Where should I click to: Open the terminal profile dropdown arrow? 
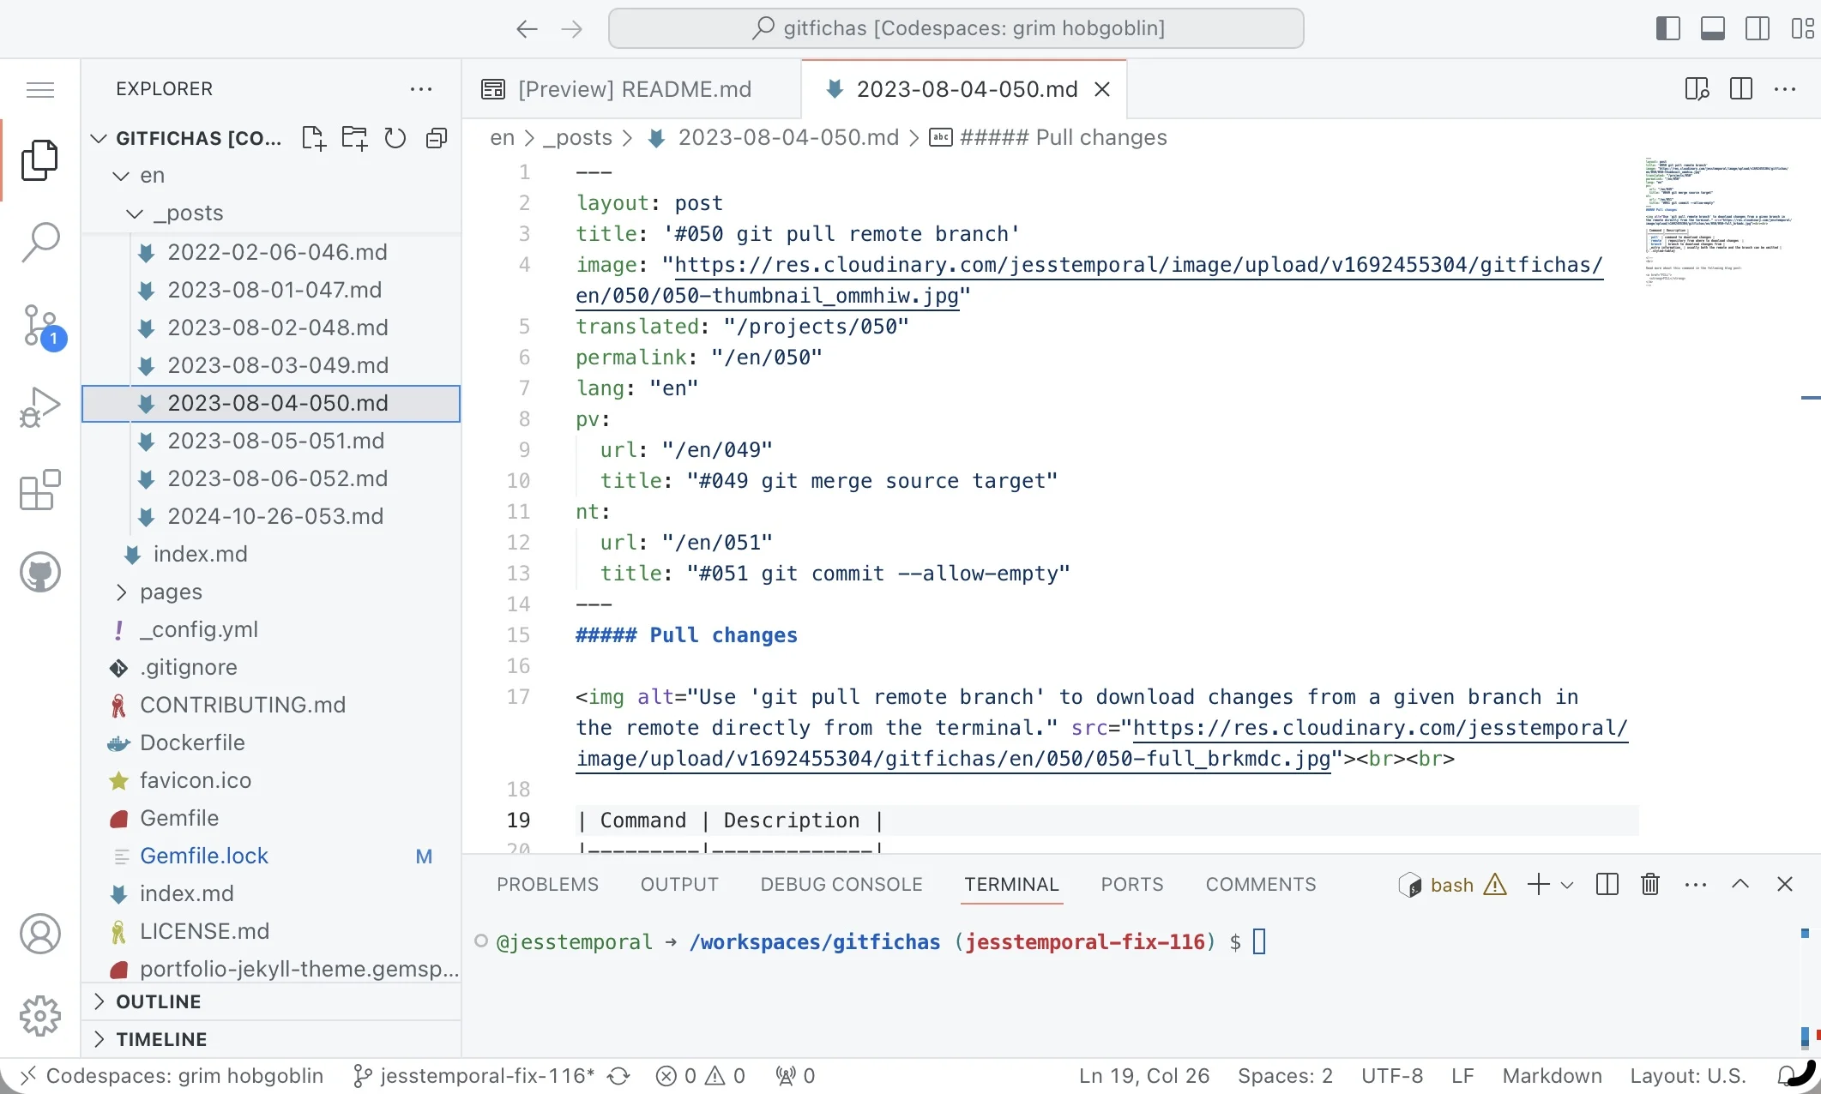point(1568,884)
